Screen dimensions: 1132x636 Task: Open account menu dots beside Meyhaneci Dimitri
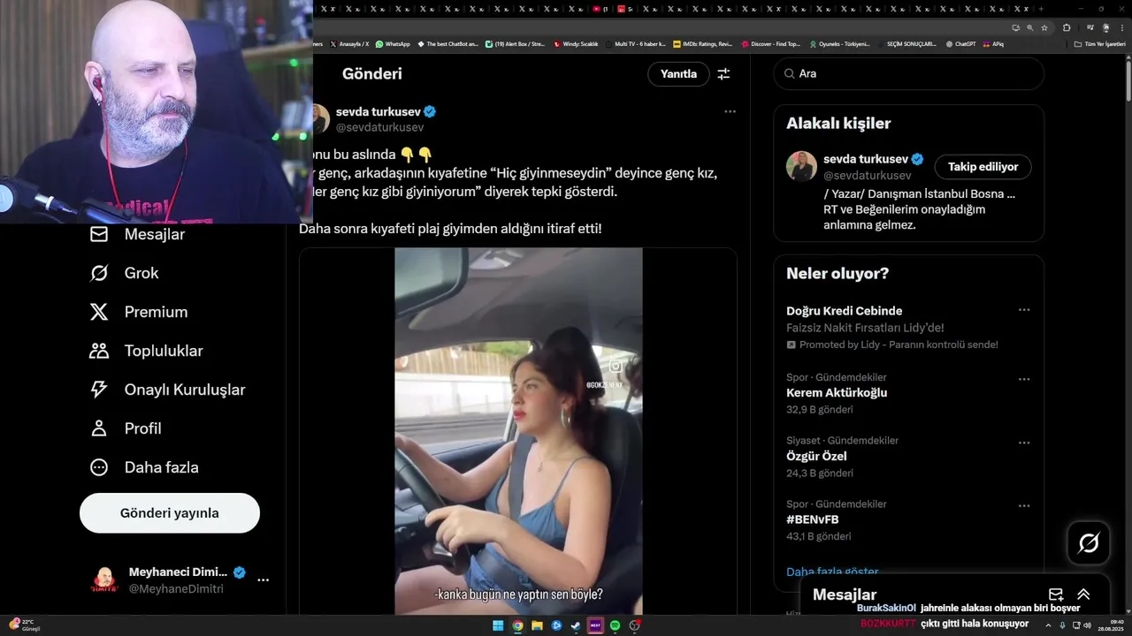(263, 580)
